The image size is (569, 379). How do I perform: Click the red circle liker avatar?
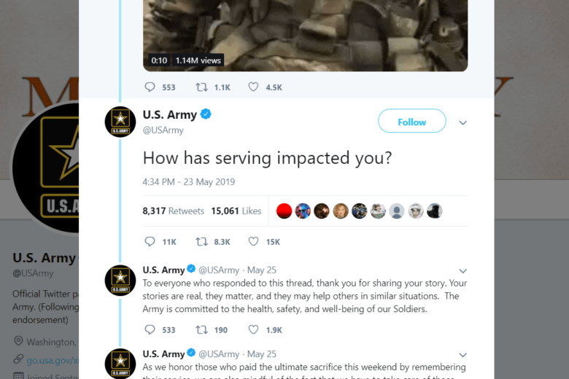click(284, 211)
